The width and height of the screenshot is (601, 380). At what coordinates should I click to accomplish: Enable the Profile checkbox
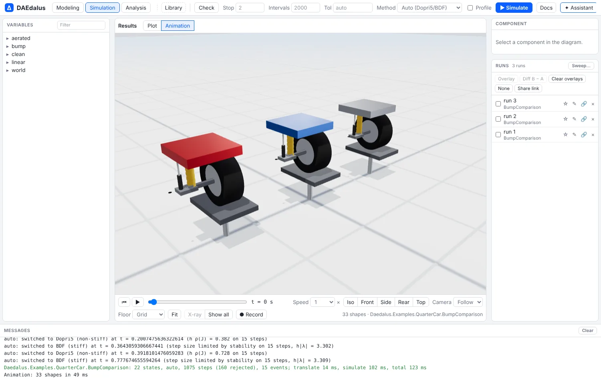(x=470, y=8)
